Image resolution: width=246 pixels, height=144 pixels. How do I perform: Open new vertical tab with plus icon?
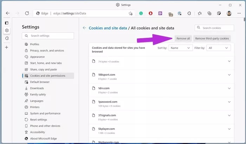6,47
